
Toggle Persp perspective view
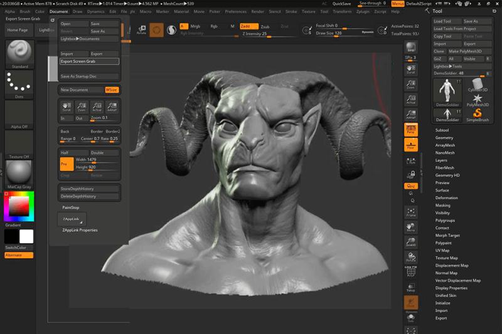pos(411,130)
